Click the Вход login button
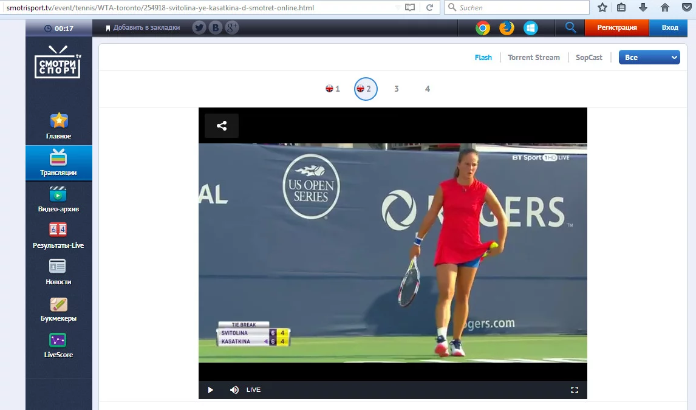 pos(670,27)
